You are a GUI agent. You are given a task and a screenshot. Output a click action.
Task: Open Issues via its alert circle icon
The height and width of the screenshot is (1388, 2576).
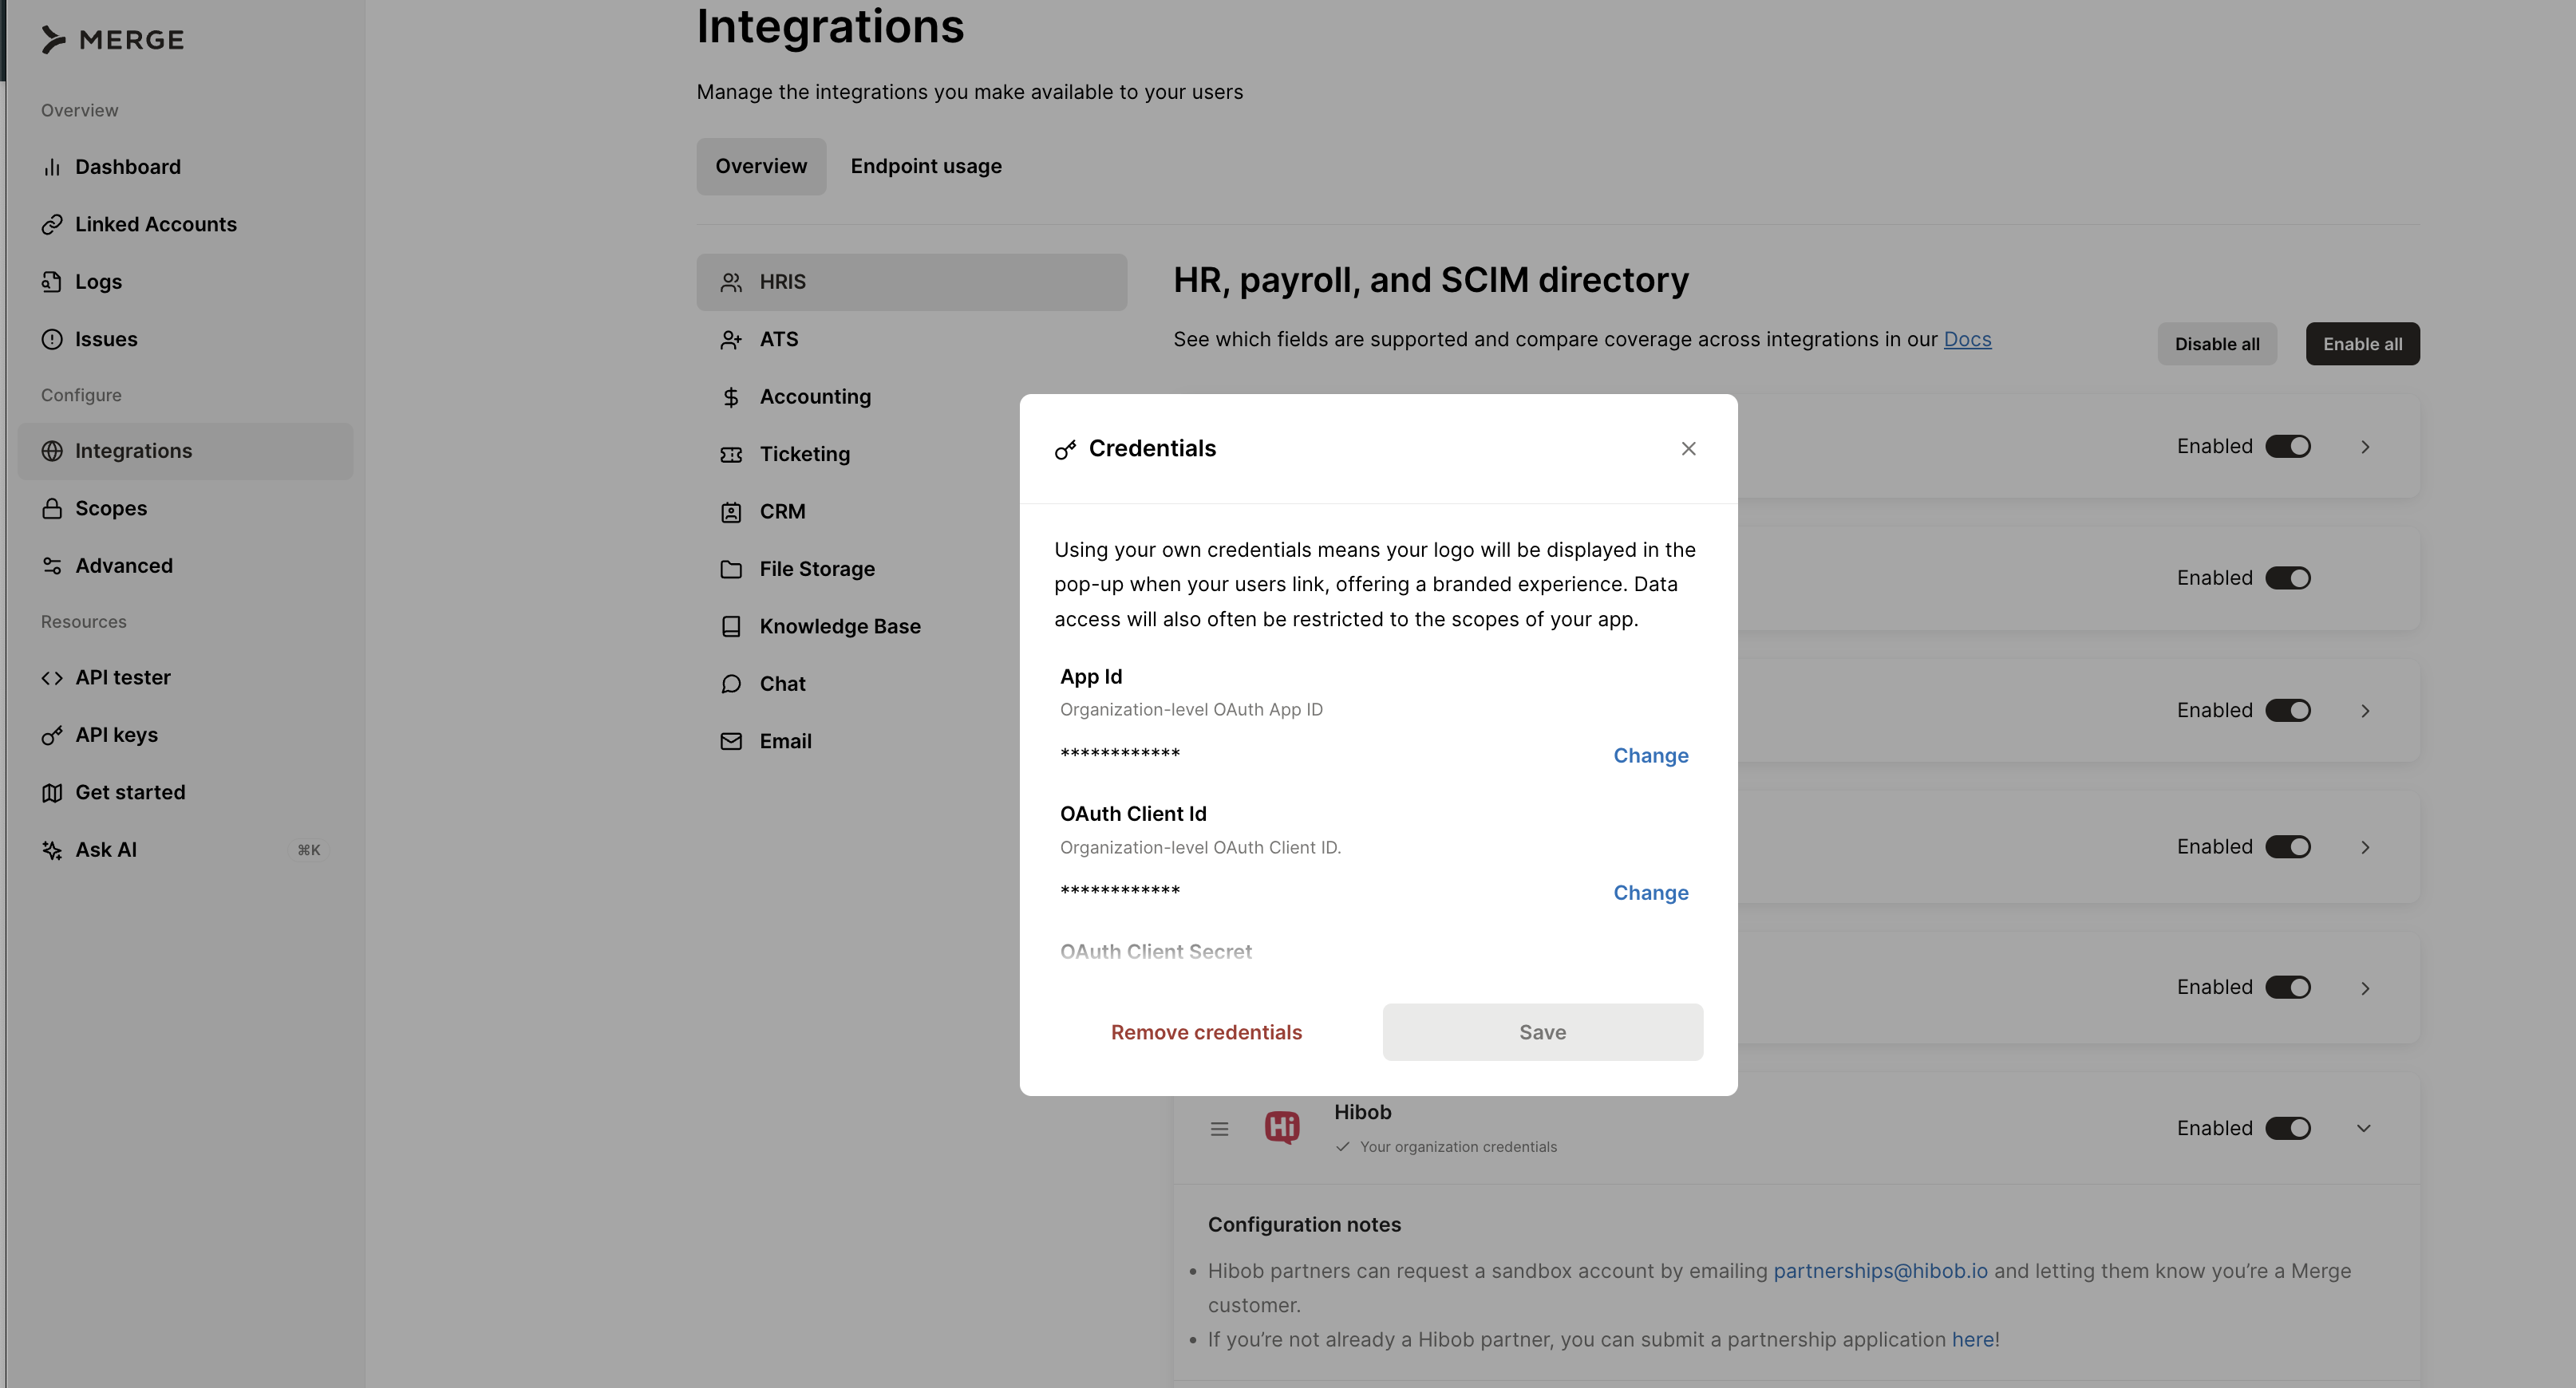[x=52, y=339]
